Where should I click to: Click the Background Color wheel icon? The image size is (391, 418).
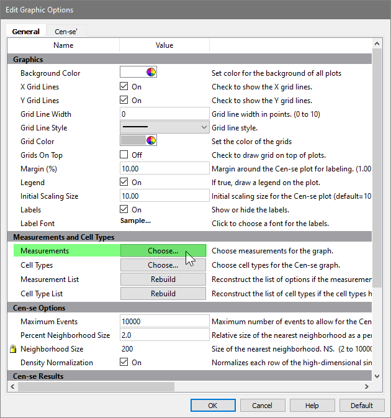point(151,73)
